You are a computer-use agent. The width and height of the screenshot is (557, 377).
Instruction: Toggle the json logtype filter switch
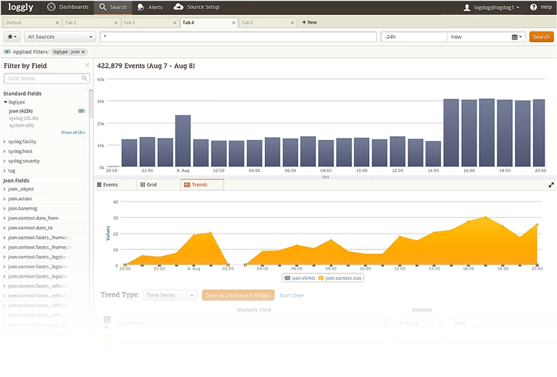point(82,111)
